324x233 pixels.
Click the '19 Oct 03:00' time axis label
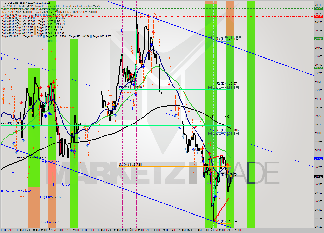pyautogui.click(x=105, y=230)
